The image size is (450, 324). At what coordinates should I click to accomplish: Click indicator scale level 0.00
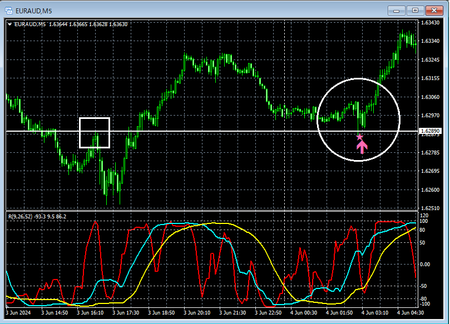point(425,264)
